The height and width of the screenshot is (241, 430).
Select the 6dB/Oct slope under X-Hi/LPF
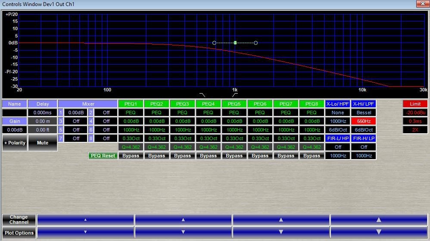364,130
